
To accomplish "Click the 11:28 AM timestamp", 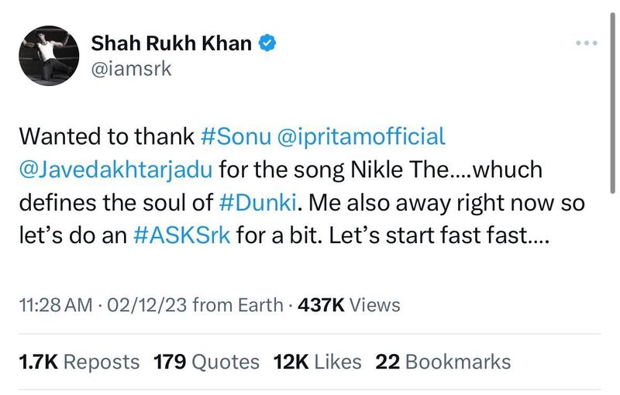I will tap(54, 305).
